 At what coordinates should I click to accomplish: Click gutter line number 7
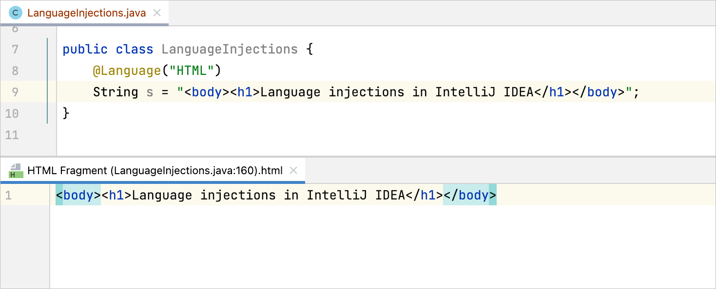14,49
